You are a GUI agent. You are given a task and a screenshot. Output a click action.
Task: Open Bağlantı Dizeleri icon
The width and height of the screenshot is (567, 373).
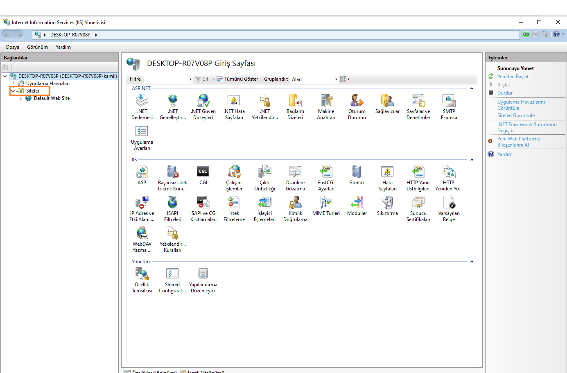click(x=295, y=100)
